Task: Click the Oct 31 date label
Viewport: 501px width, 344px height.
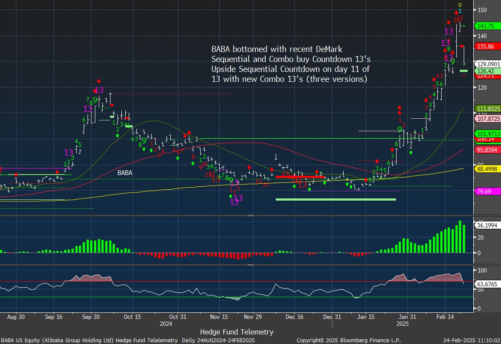Action: (178, 317)
